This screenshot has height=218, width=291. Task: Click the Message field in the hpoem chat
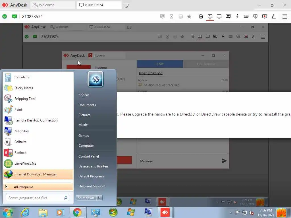click(x=179, y=161)
